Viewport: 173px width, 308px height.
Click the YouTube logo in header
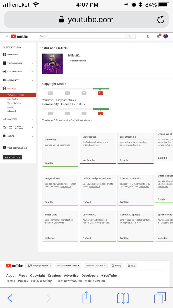pyautogui.click(x=19, y=36)
